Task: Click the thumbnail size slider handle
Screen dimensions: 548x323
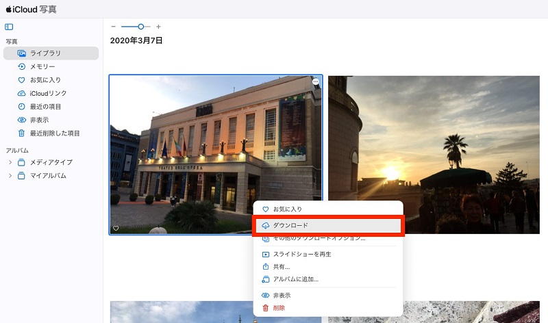Action: pyautogui.click(x=141, y=27)
